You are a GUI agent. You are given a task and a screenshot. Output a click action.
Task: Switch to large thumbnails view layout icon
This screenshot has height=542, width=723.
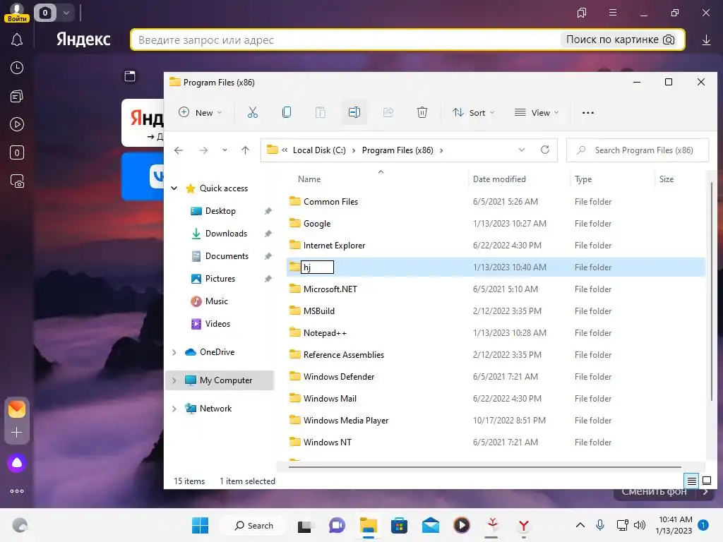tap(706, 481)
